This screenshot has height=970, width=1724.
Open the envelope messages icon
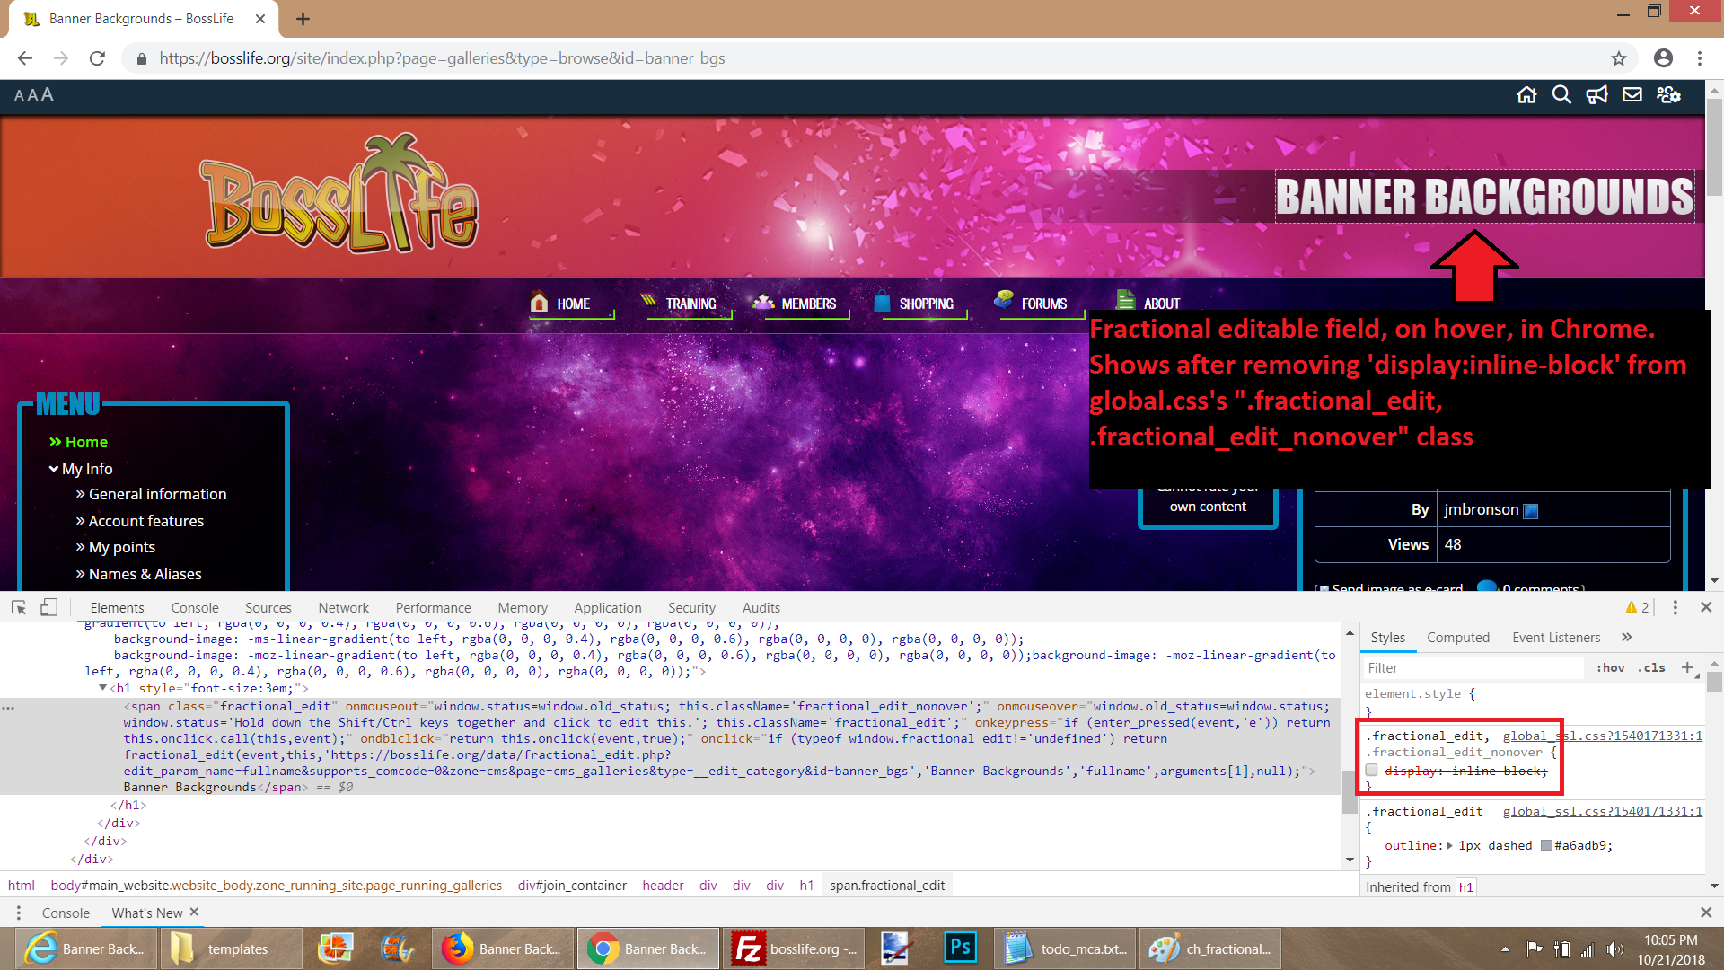point(1632,95)
